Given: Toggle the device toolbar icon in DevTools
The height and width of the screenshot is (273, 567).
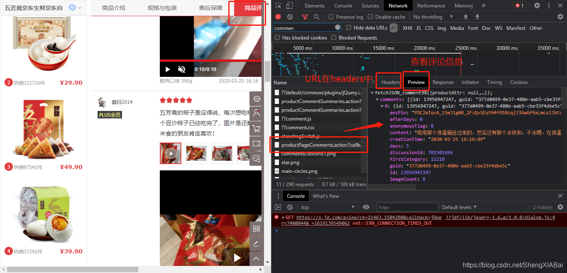Looking at the screenshot, I should (289, 5).
